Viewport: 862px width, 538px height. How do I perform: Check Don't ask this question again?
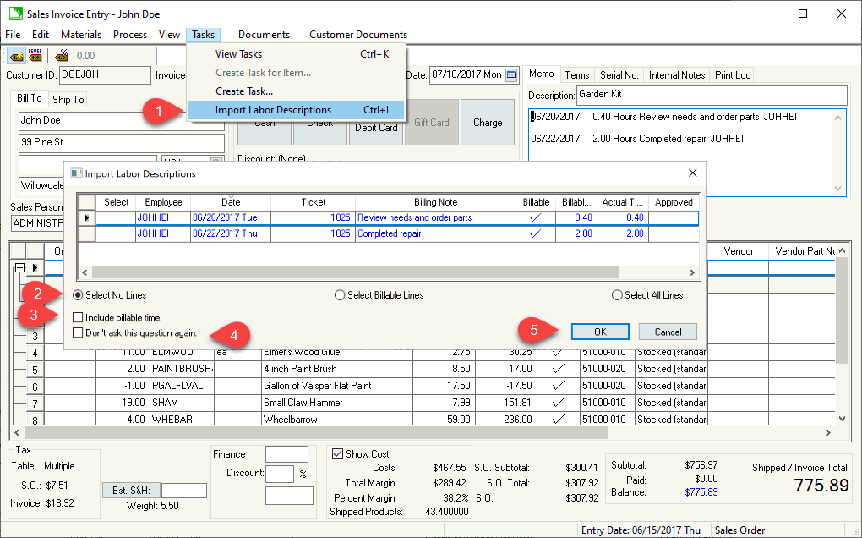pos(78,333)
